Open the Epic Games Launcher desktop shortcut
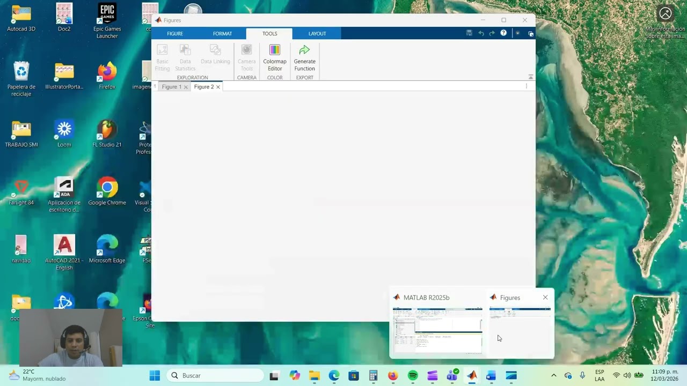The image size is (687, 386). coord(107,21)
